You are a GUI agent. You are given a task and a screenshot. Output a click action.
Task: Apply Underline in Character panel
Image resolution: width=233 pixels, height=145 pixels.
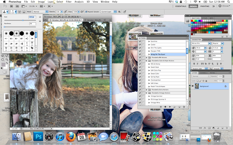tap(217, 64)
